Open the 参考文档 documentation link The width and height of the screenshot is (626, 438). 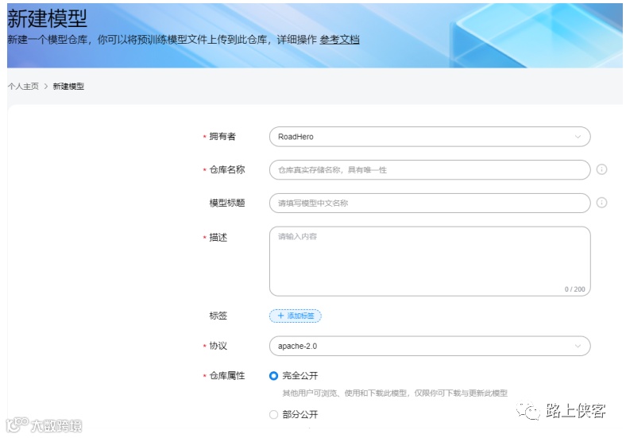(339, 40)
